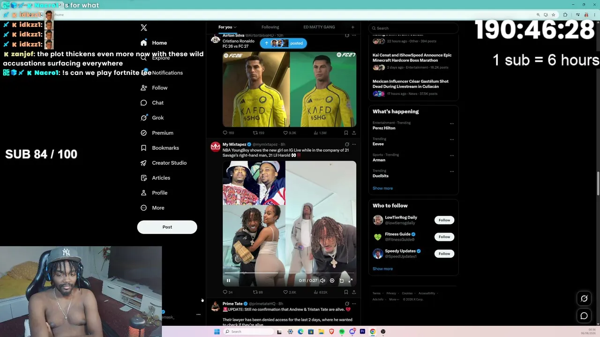The height and width of the screenshot is (337, 600).
Task: Show more under Who to follow
Action: tap(382, 269)
